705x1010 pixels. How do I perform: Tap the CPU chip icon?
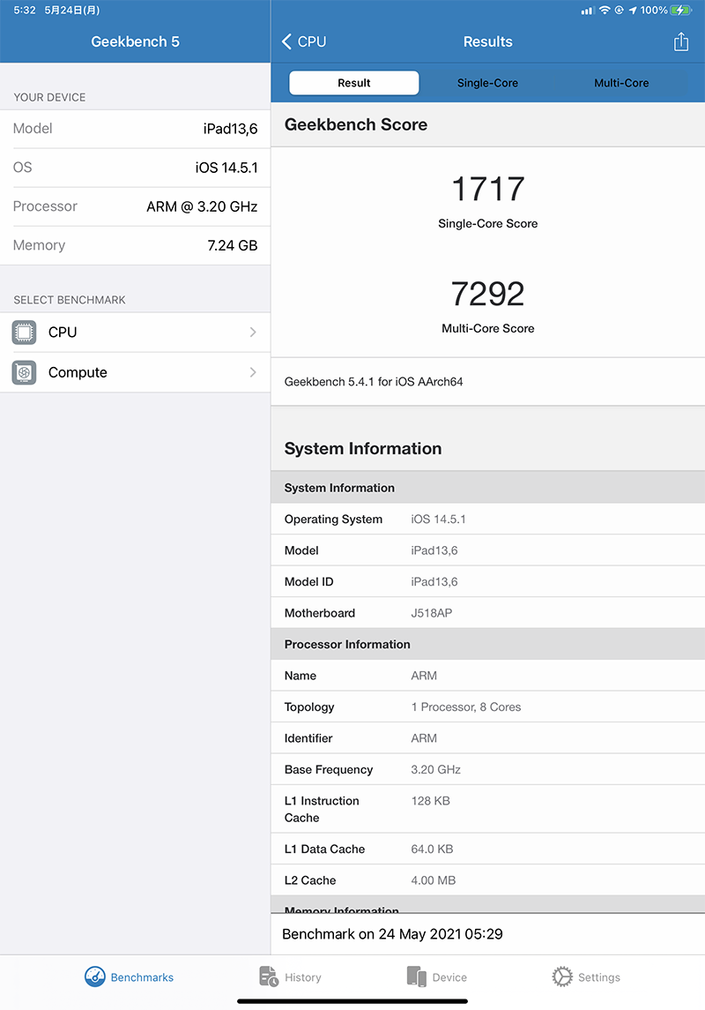click(x=24, y=333)
